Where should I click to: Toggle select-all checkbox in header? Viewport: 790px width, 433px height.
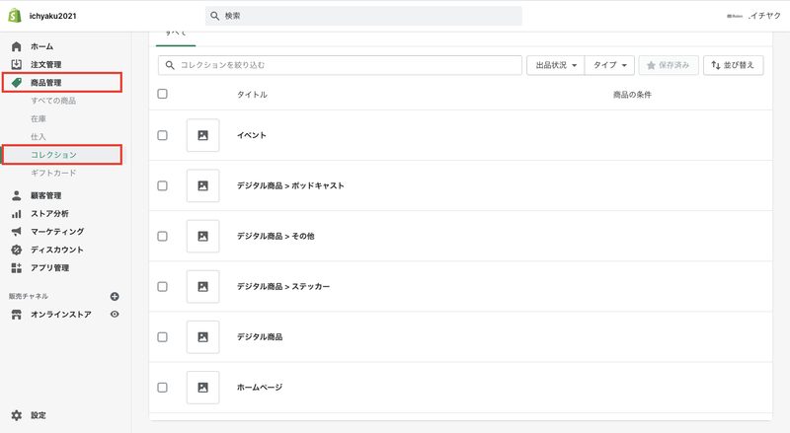[162, 94]
